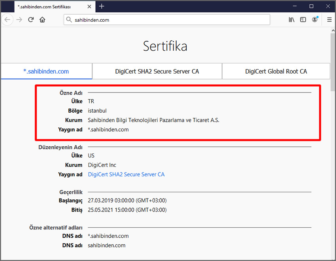Click the Özne alternatif adları section label
Screen dimensions: 336x261
pos(56,227)
